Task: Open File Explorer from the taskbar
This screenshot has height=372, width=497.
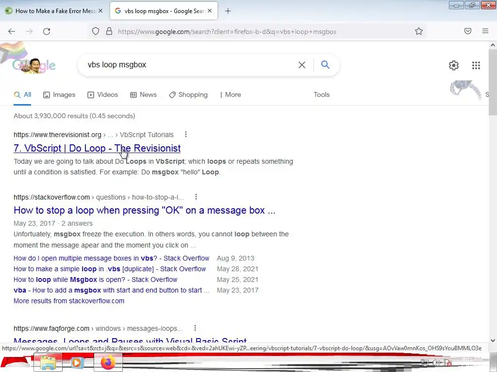Action: coord(48,362)
